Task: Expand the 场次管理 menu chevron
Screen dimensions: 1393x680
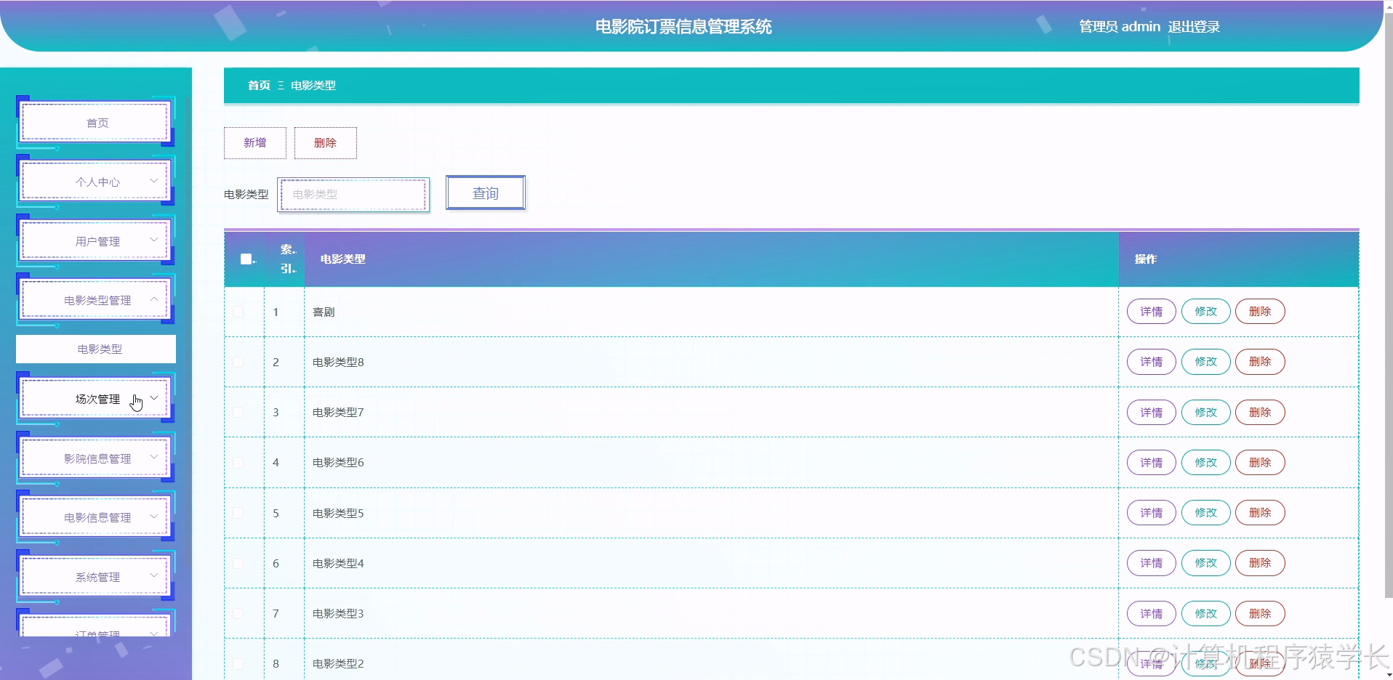Action: (x=153, y=397)
